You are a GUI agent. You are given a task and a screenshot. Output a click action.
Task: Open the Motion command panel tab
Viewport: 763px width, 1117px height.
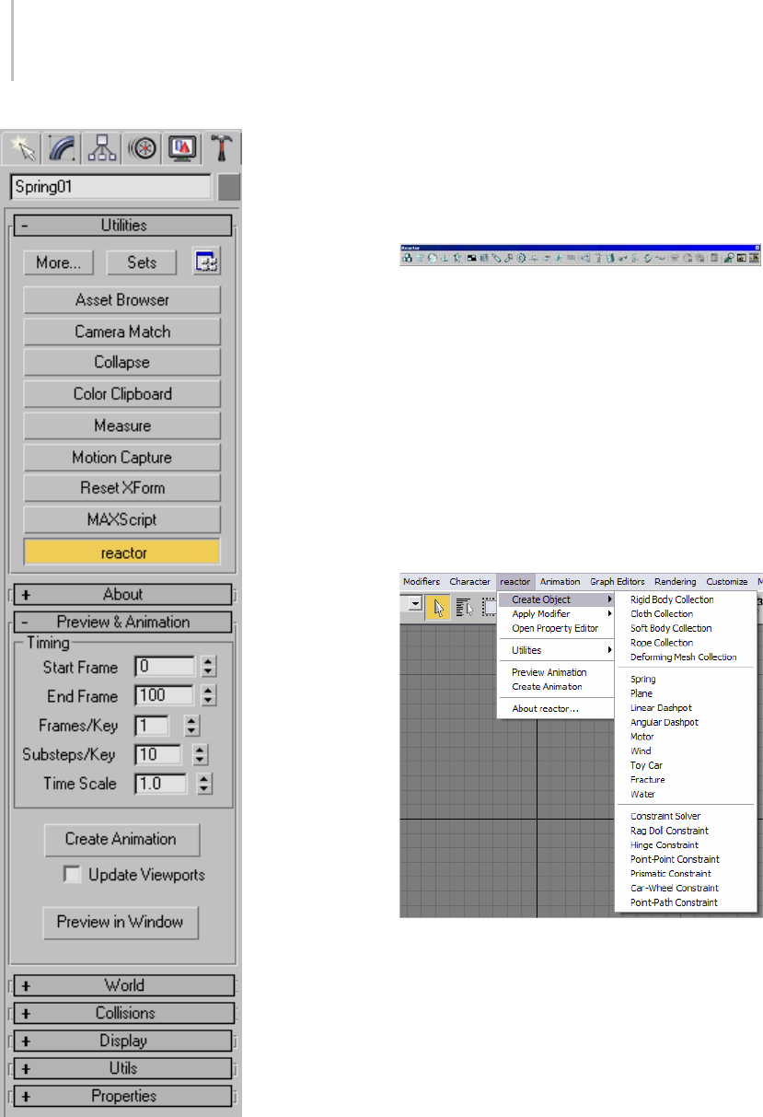click(x=143, y=147)
